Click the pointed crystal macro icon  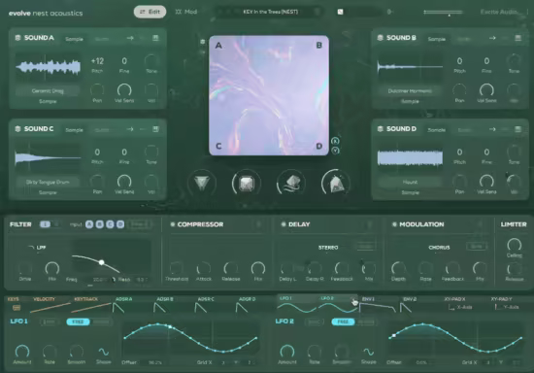click(336, 183)
